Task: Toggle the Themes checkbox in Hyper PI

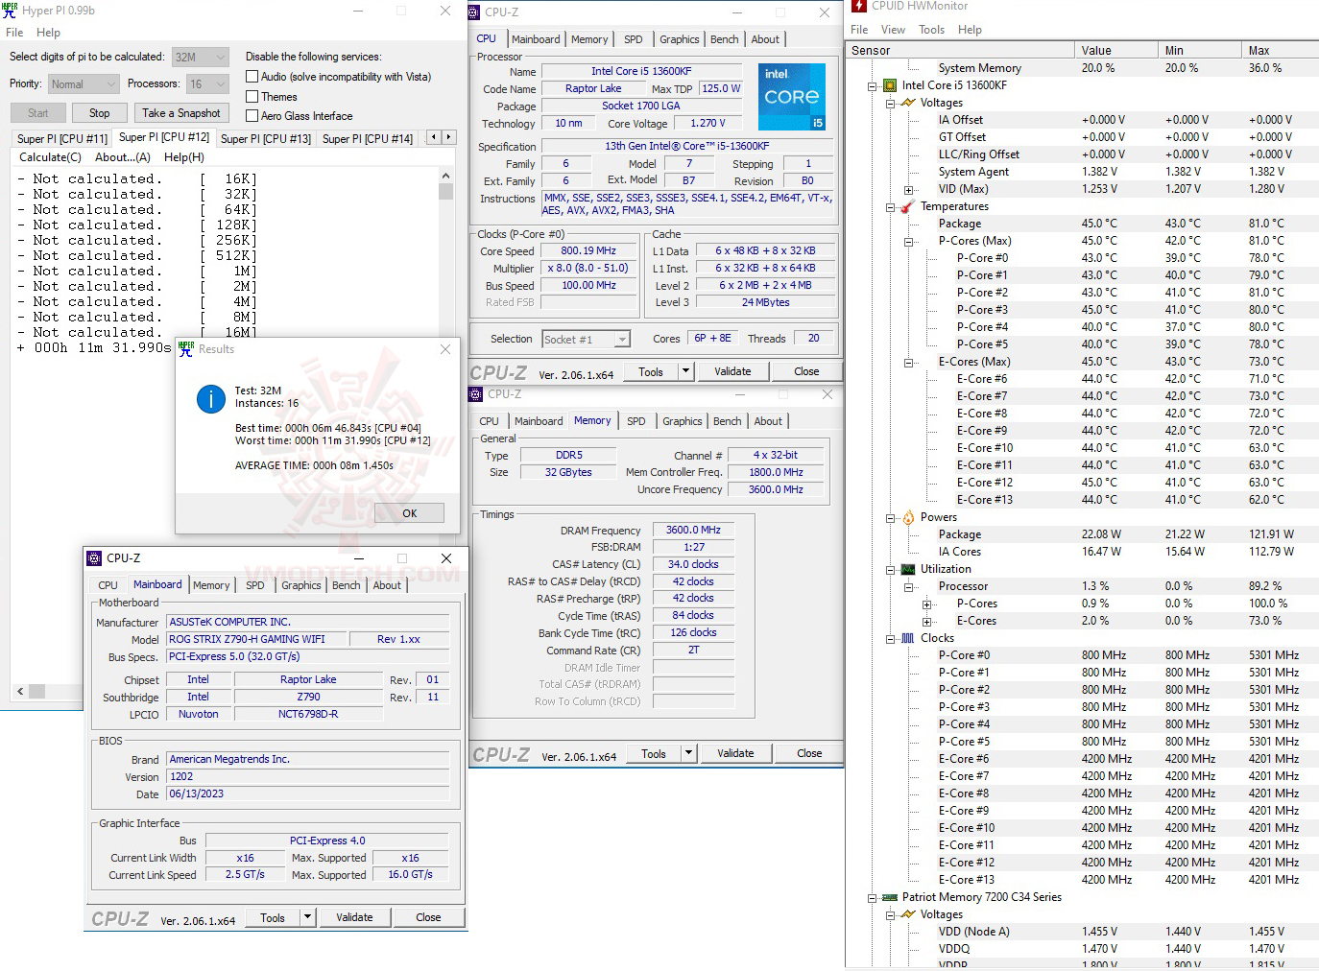Action: tap(252, 97)
